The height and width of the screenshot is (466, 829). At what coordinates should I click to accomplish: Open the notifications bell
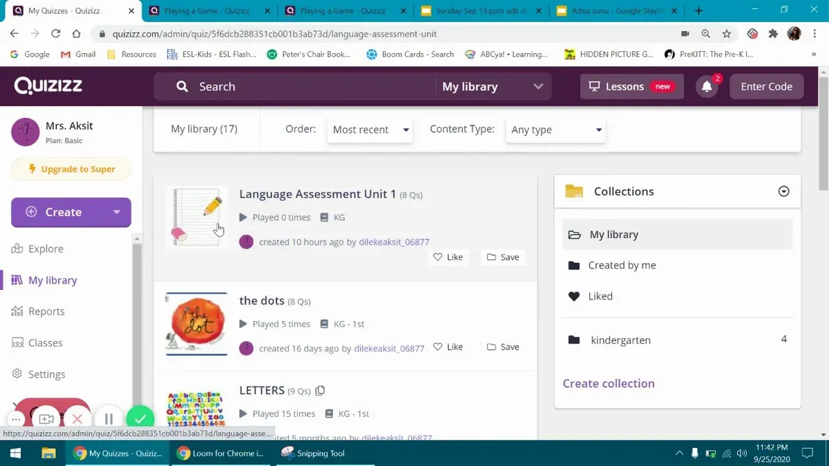tap(707, 86)
